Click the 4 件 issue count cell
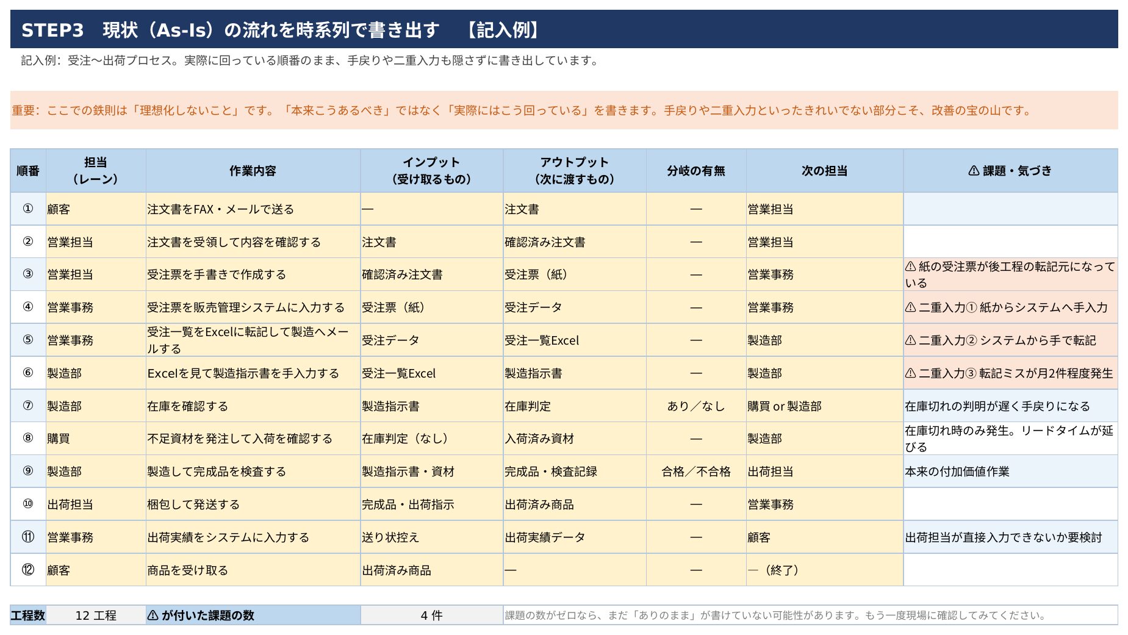This screenshot has width=1128, height=635. (431, 615)
